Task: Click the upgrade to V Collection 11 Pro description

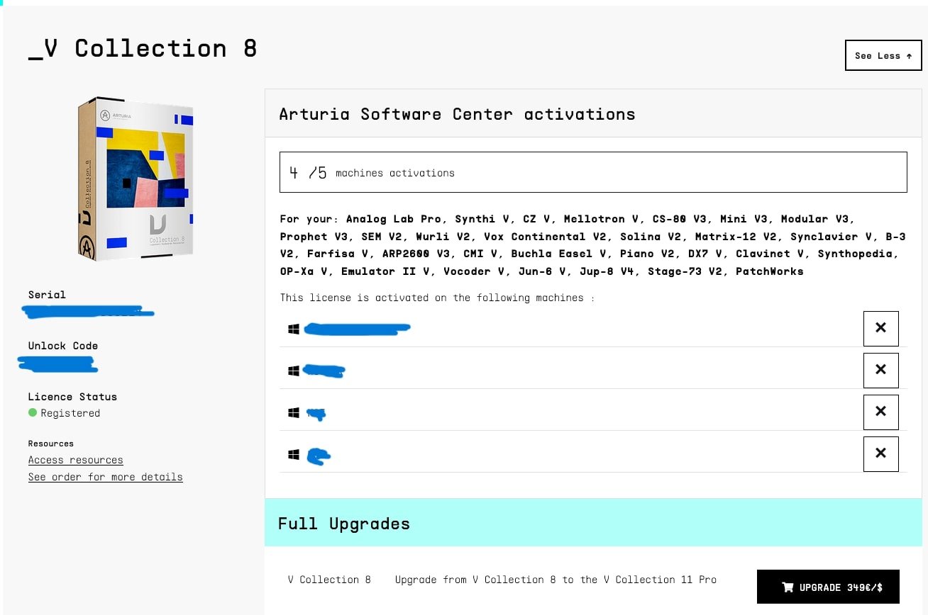Action: click(556, 580)
